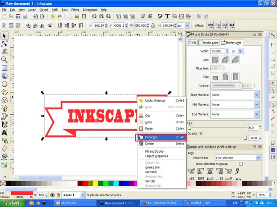Select the Star polygon tool
This screenshot has height=207, width=277.
pos(4,92)
